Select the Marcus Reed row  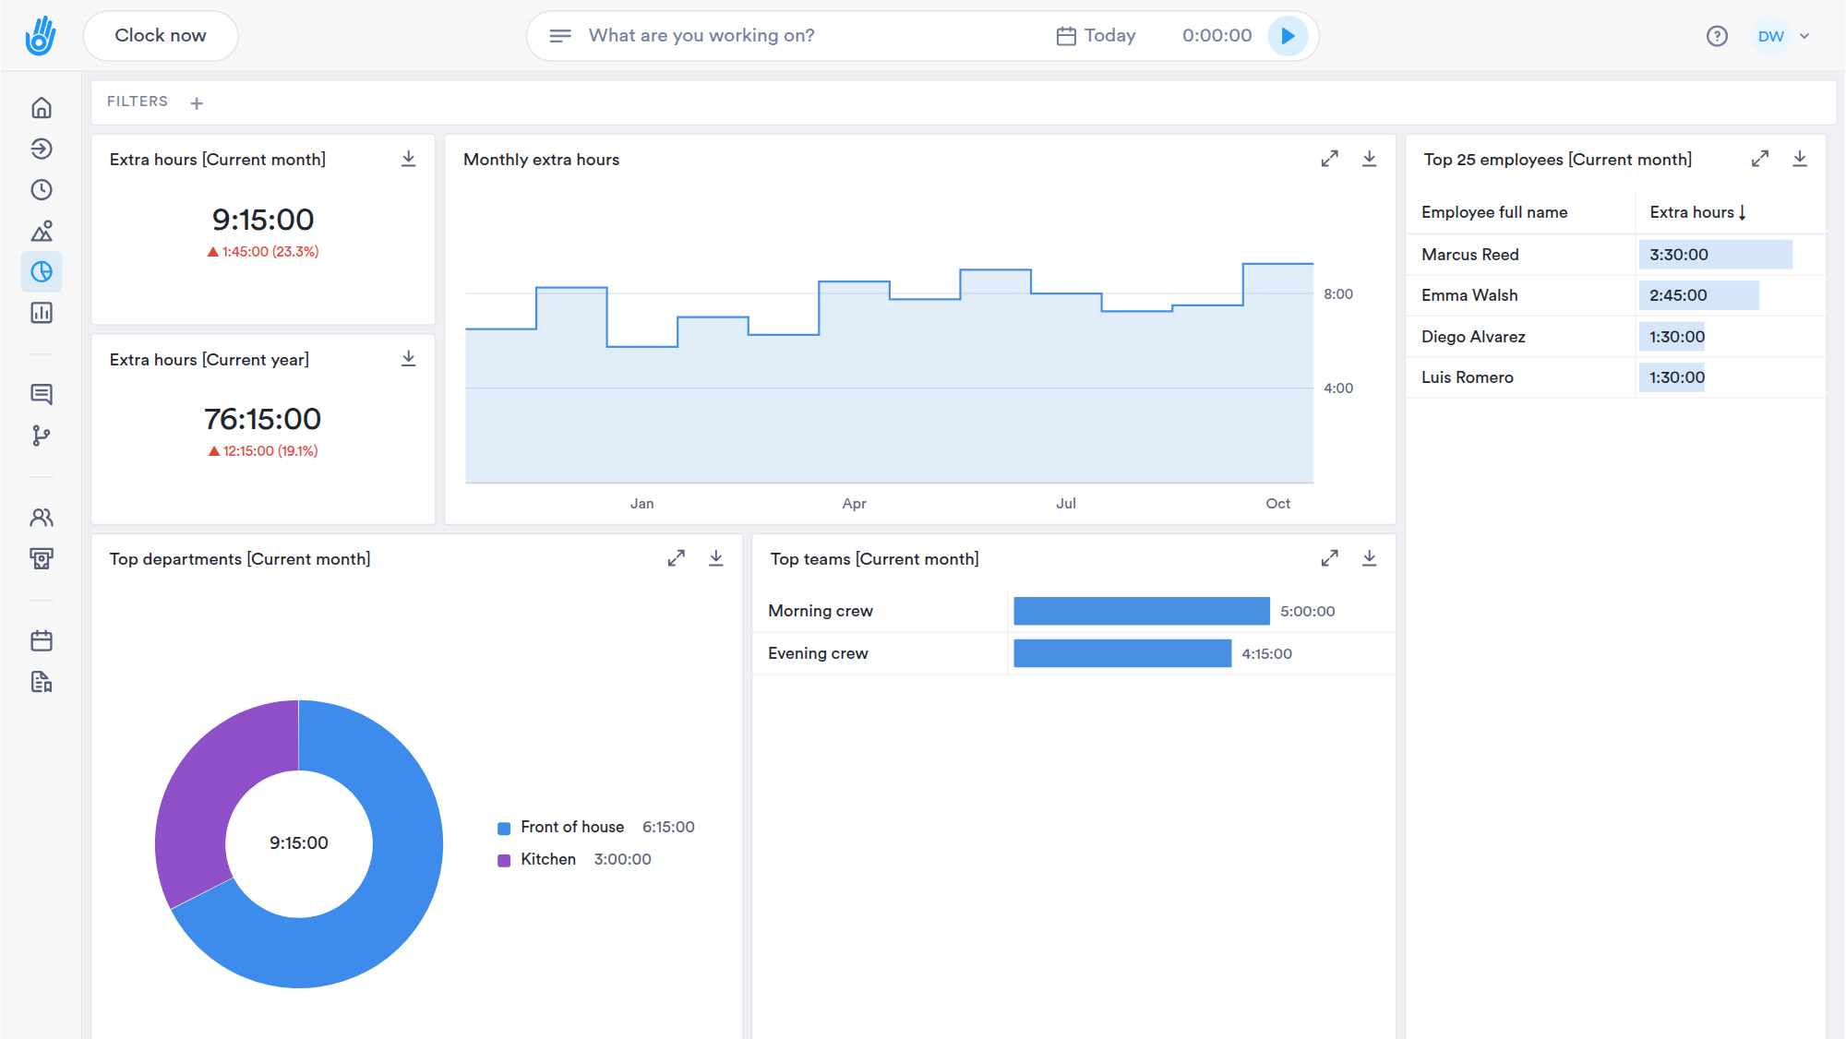(x=1615, y=255)
